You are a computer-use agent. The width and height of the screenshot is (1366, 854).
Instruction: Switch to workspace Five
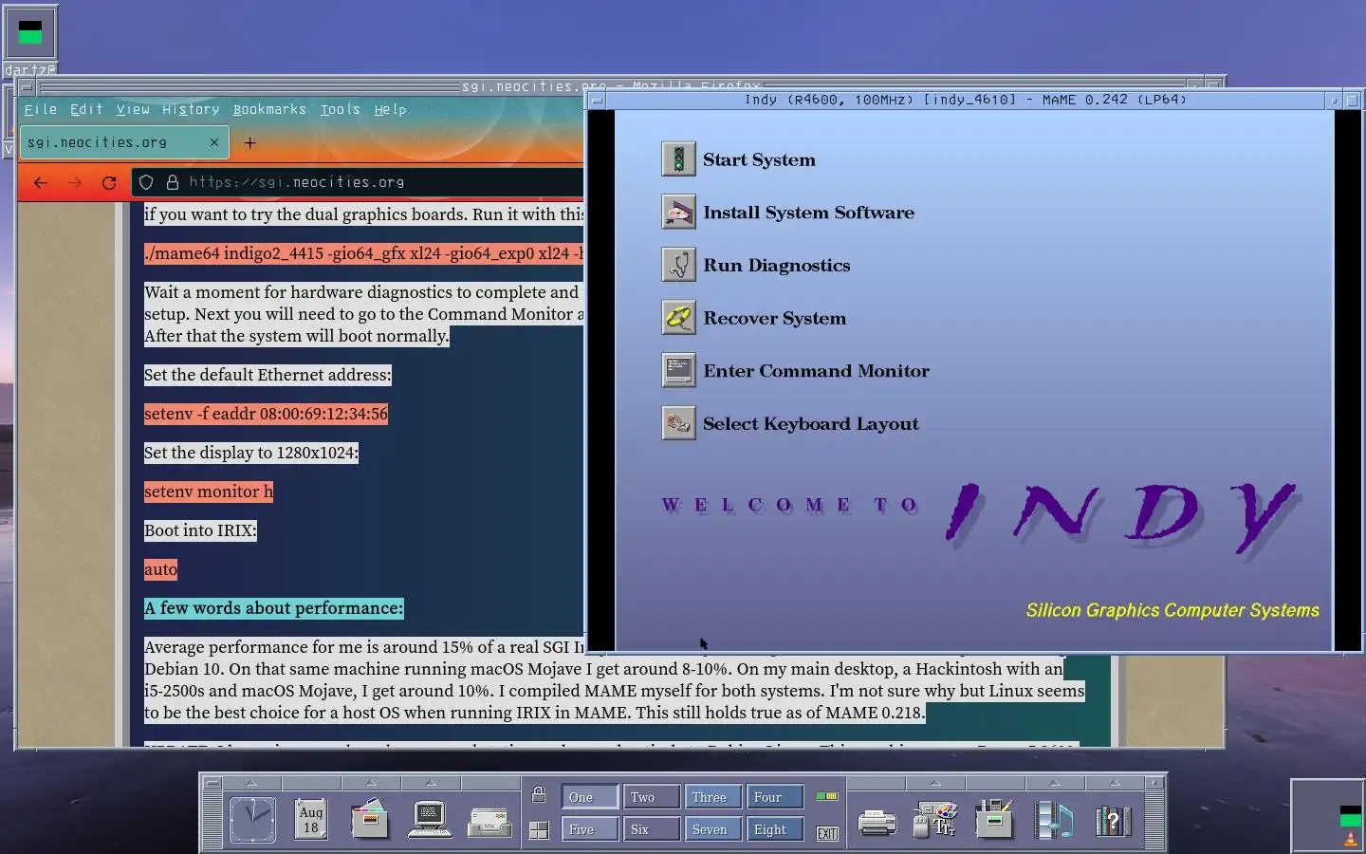click(x=589, y=829)
